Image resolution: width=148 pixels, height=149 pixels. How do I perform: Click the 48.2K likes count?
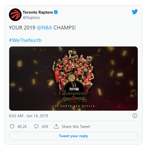[x=22, y=127]
